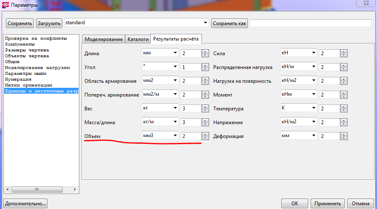Select Объекты чертежа in settings list
The height and width of the screenshot is (209, 377).
[x=27, y=56]
